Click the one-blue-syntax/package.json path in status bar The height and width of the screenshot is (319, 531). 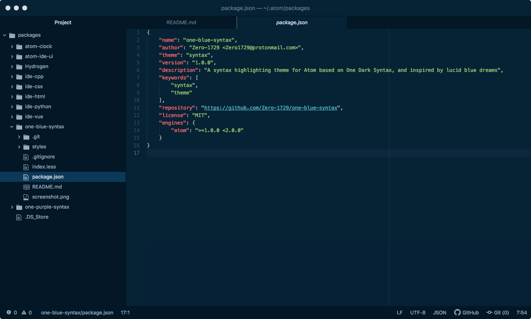77,312
